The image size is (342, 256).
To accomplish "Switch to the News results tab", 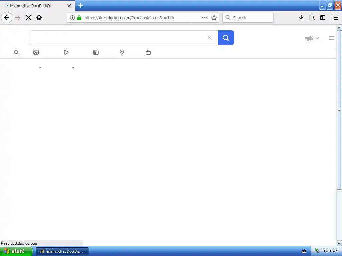I will 96,52.
